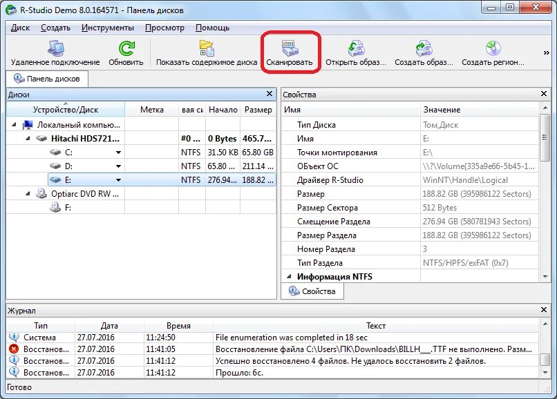
Task: Click info icon of 'Прошло: 6с.' log row
Action: [x=14, y=372]
